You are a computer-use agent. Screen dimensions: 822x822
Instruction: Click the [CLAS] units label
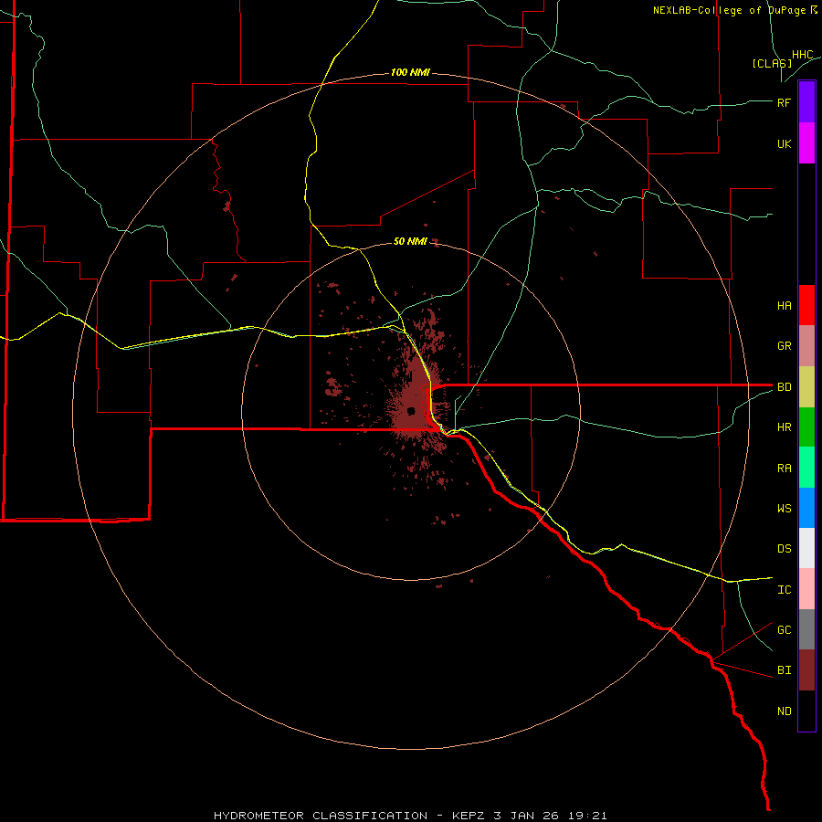772,63
